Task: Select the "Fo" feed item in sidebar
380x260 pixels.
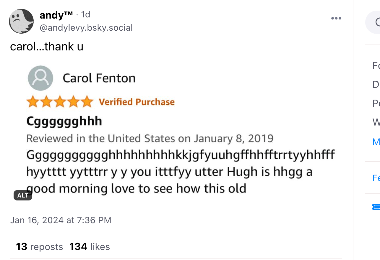Action: (376, 65)
